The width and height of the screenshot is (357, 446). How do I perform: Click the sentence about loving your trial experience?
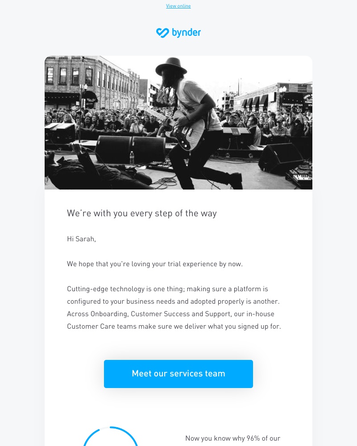(155, 264)
